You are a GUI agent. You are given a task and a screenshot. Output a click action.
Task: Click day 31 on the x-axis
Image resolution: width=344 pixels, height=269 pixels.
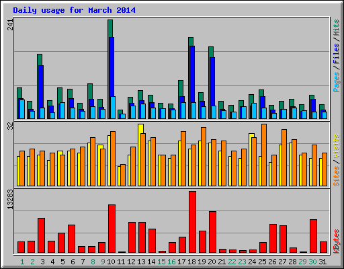[x=322, y=262]
